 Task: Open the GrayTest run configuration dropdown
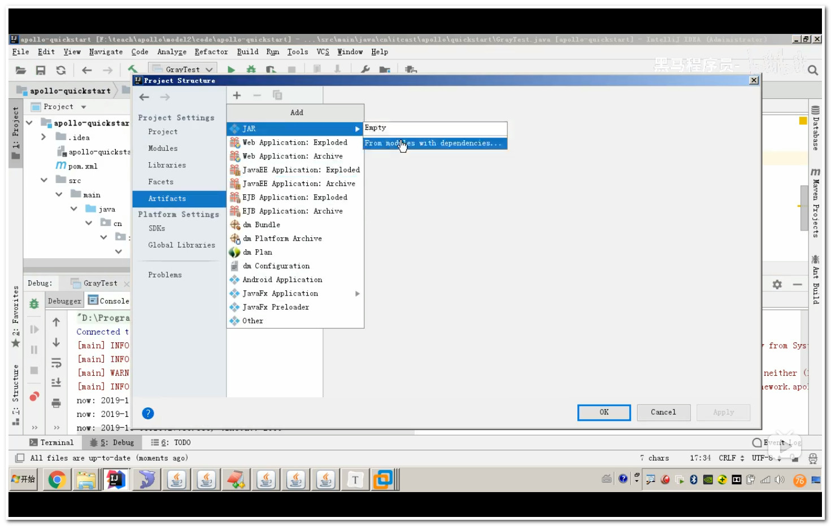[183, 69]
